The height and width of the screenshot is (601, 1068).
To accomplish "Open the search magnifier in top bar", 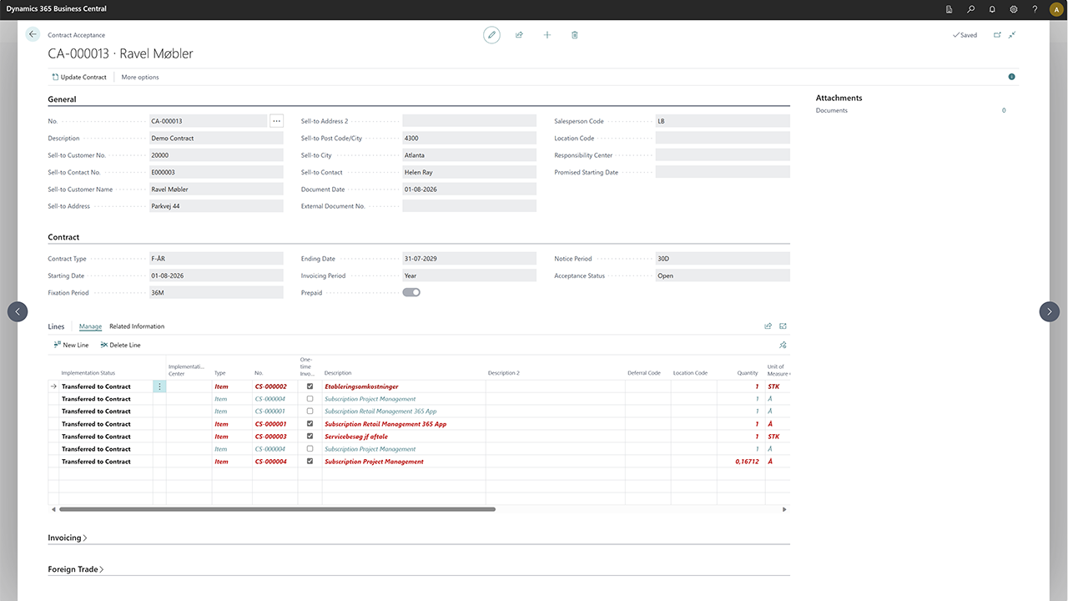I will [970, 9].
